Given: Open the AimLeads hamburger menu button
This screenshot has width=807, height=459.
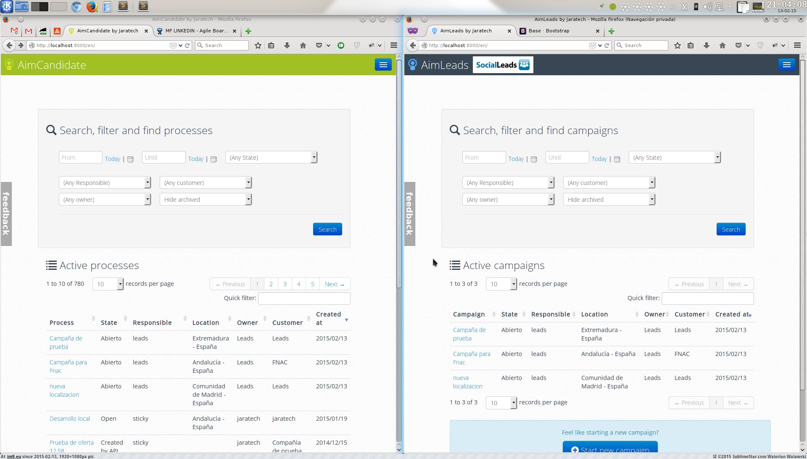Looking at the screenshot, I should [x=786, y=65].
